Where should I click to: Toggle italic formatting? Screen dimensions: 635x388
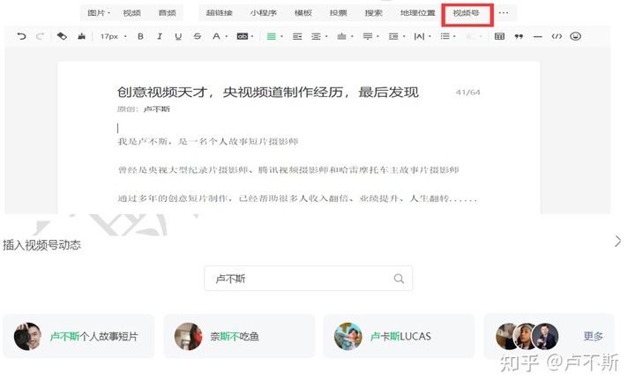[x=160, y=36]
